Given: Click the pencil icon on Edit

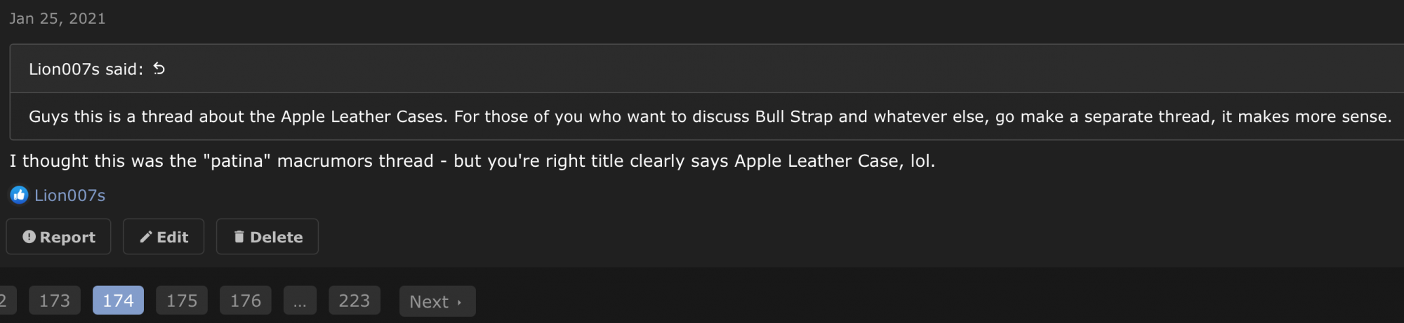Looking at the screenshot, I should pyautogui.click(x=146, y=237).
